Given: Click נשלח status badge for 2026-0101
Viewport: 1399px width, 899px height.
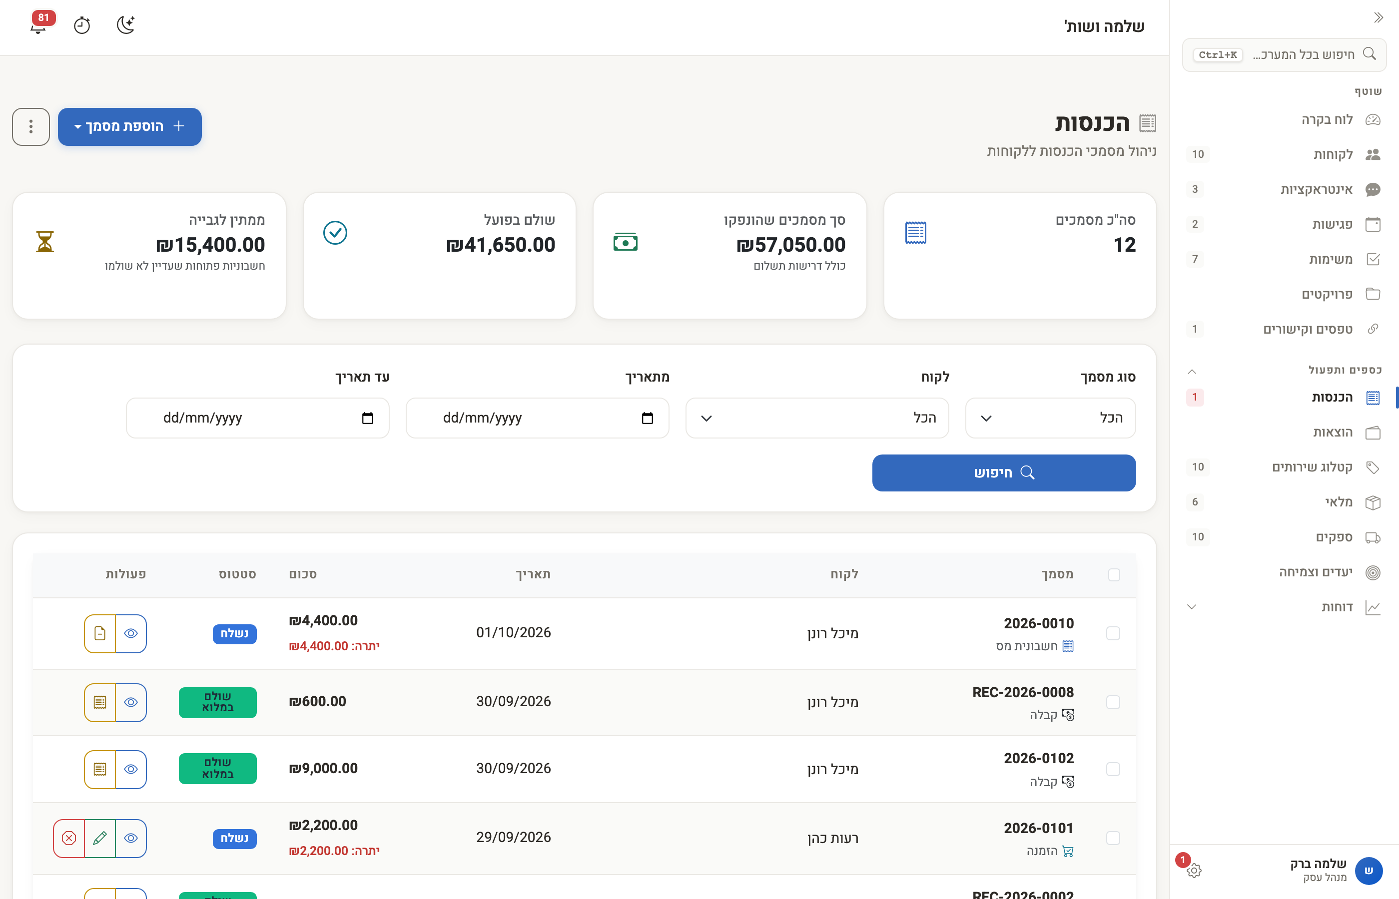Looking at the screenshot, I should pyautogui.click(x=235, y=839).
